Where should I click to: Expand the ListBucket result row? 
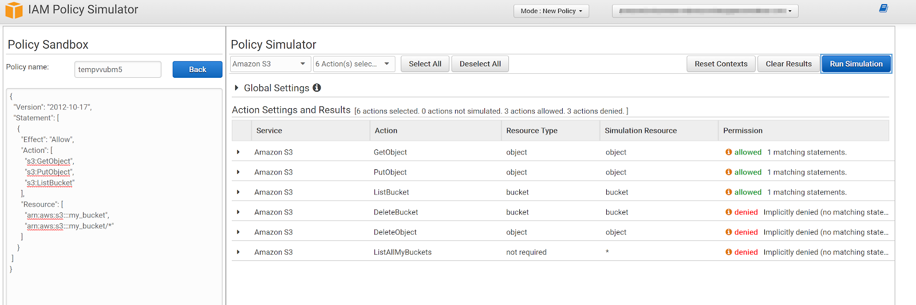(x=238, y=192)
